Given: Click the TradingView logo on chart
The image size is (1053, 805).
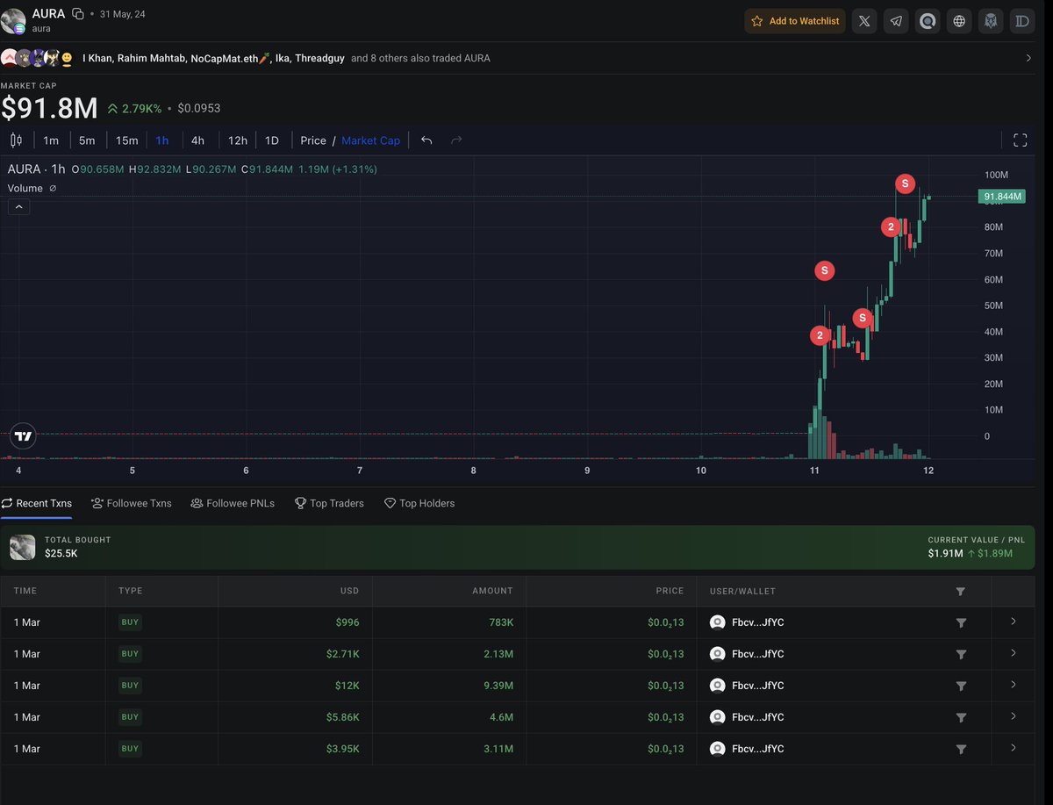Looking at the screenshot, I should (23, 436).
